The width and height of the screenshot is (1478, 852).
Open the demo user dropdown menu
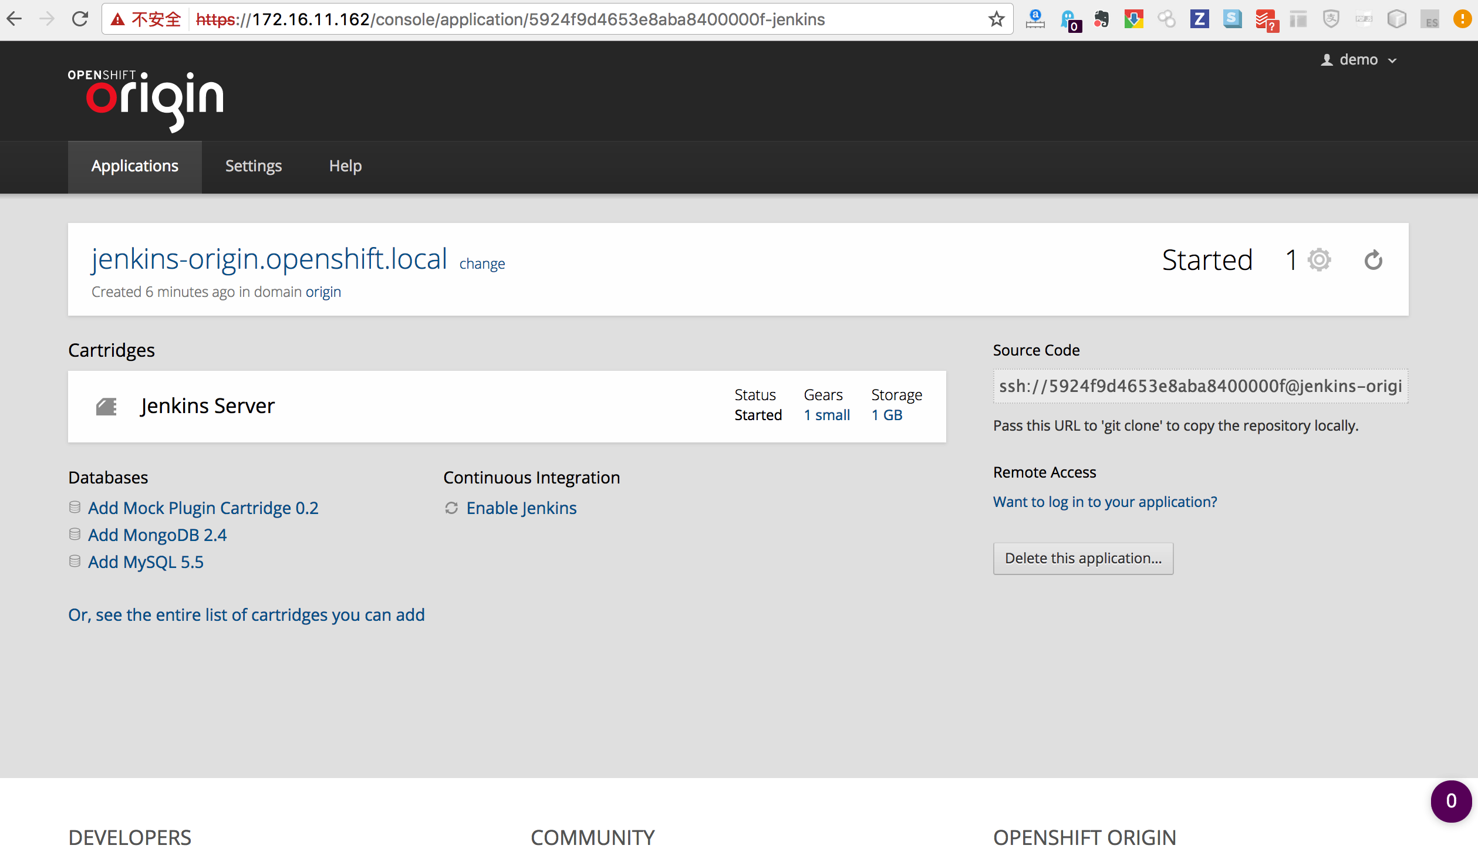pos(1359,60)
